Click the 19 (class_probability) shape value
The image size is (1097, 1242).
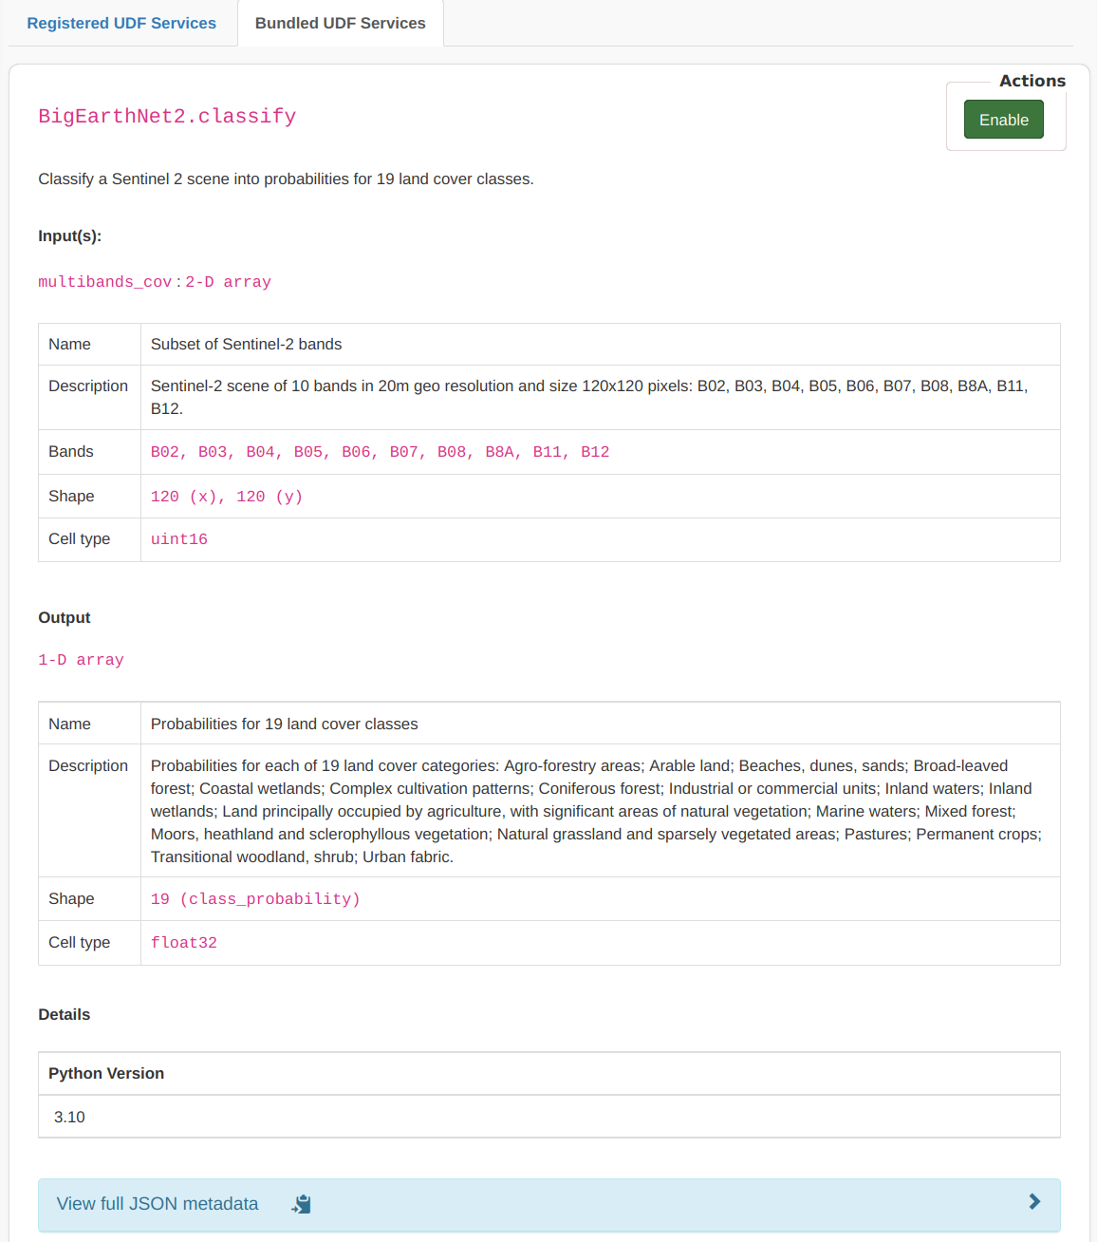point(255,899)
